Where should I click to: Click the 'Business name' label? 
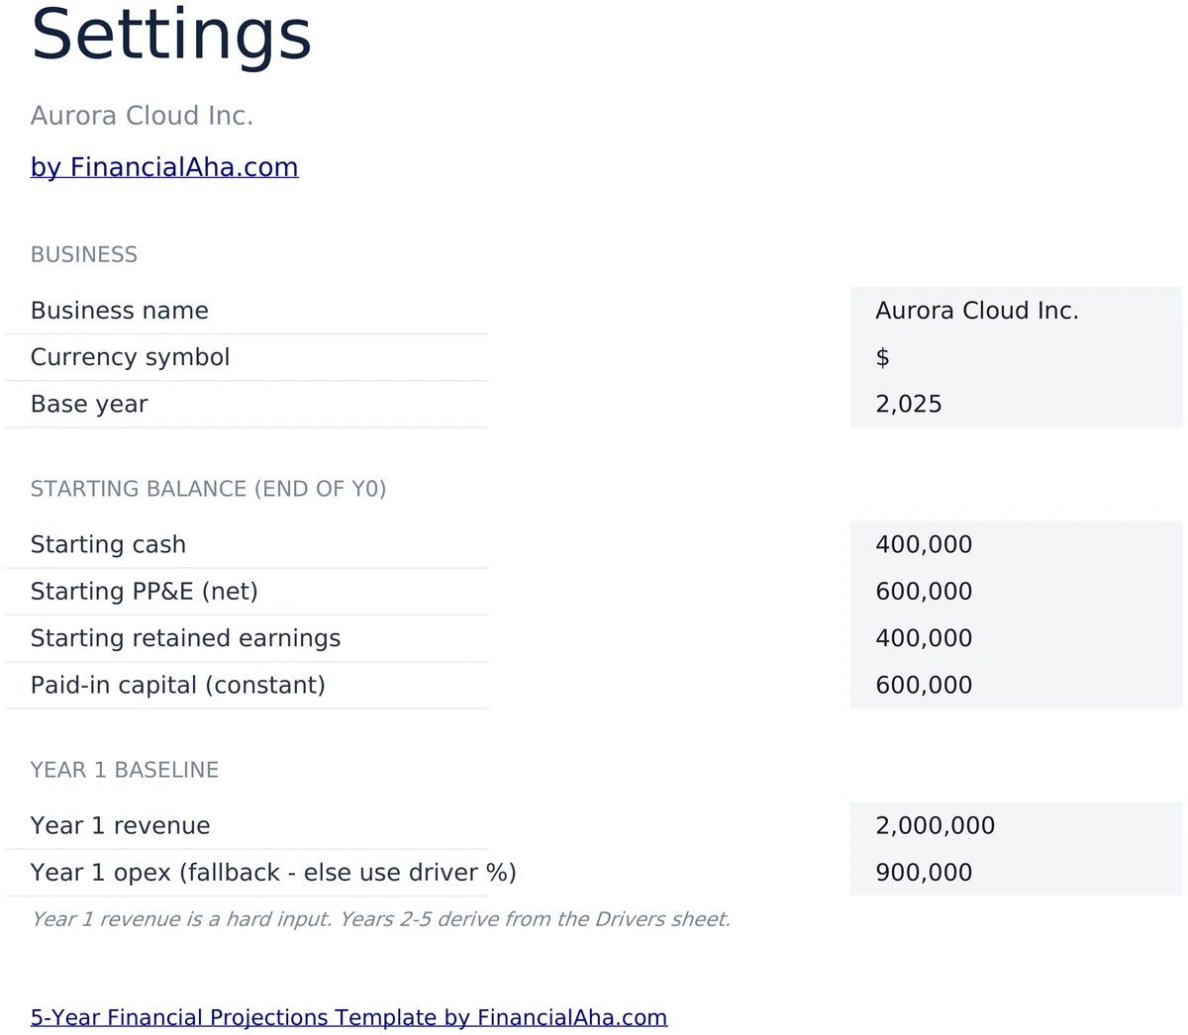(120, 311)
